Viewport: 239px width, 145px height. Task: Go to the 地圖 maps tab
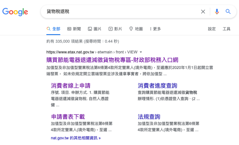click(136, 29)
